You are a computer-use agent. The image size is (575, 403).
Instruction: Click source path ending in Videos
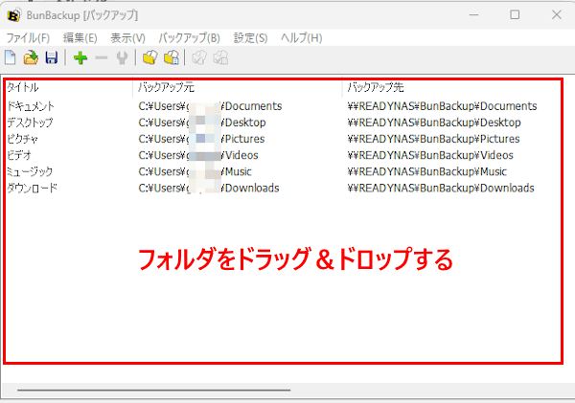(x=198, y=155)
